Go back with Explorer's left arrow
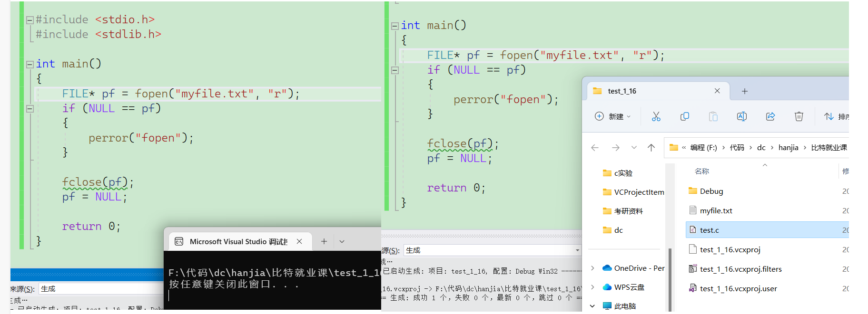This screenshot has width=868, height=314. (x=595, y=148)
